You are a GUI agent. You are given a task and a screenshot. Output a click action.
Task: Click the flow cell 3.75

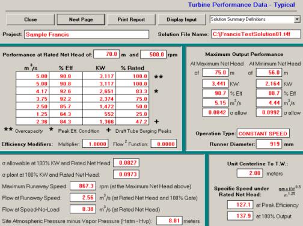[x=32, y=99]
